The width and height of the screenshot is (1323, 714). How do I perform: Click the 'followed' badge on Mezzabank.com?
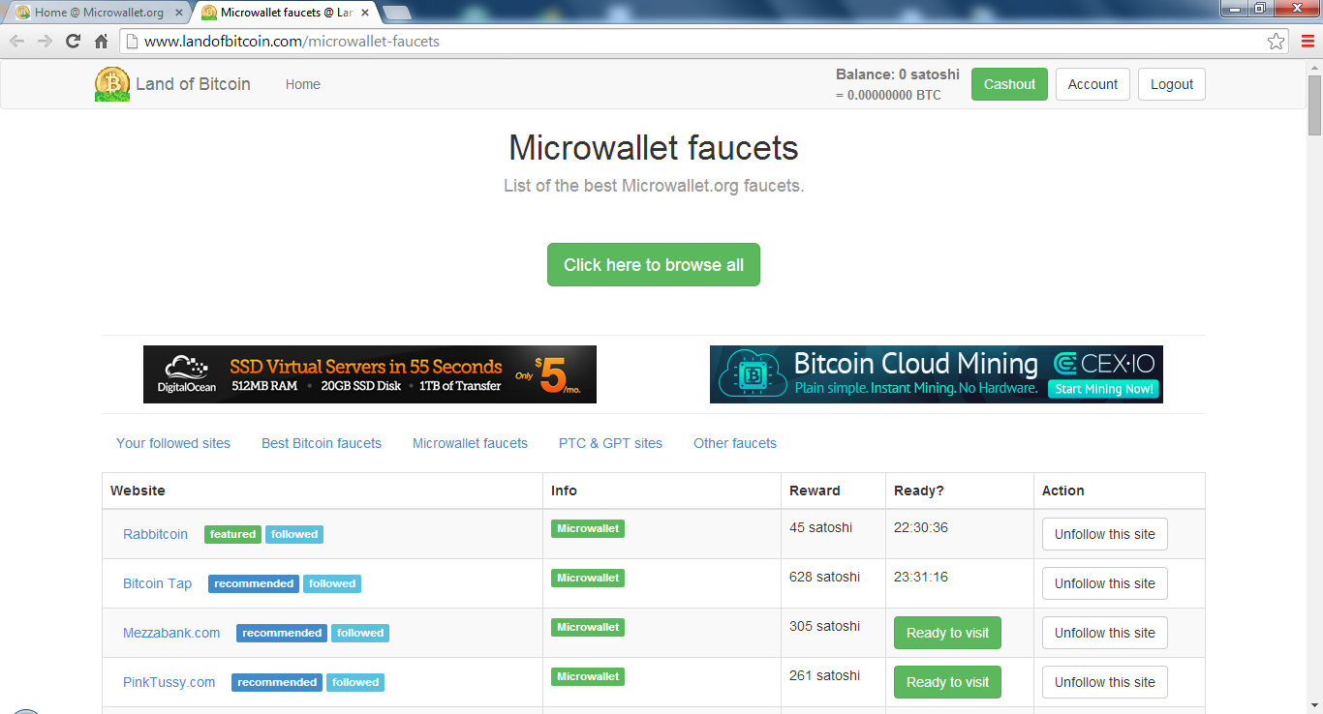(x=360, y=633)
